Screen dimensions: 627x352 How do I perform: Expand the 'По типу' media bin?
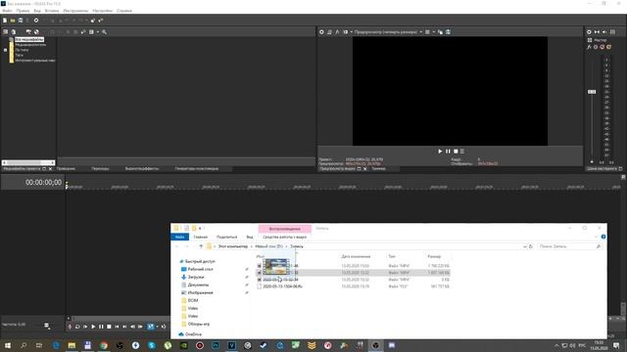tap(5, 50)
